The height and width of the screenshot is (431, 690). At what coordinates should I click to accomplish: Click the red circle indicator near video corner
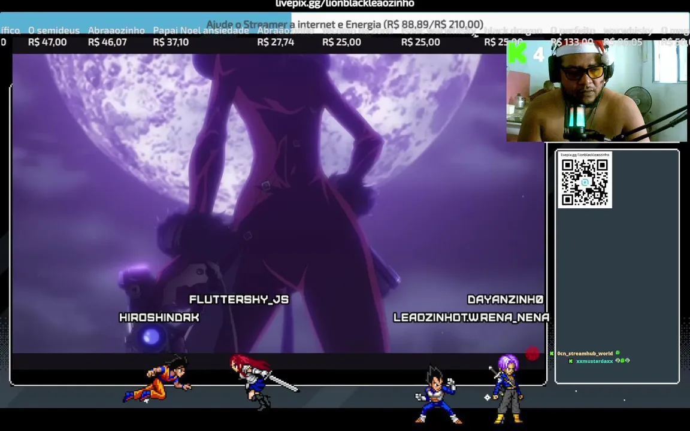tap(532, 354)
